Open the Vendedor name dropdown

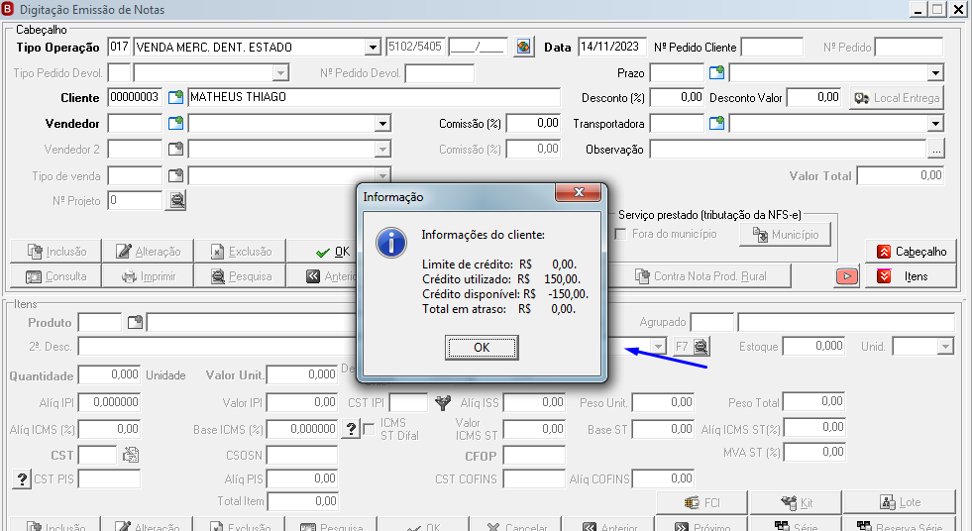coord(383,124)
